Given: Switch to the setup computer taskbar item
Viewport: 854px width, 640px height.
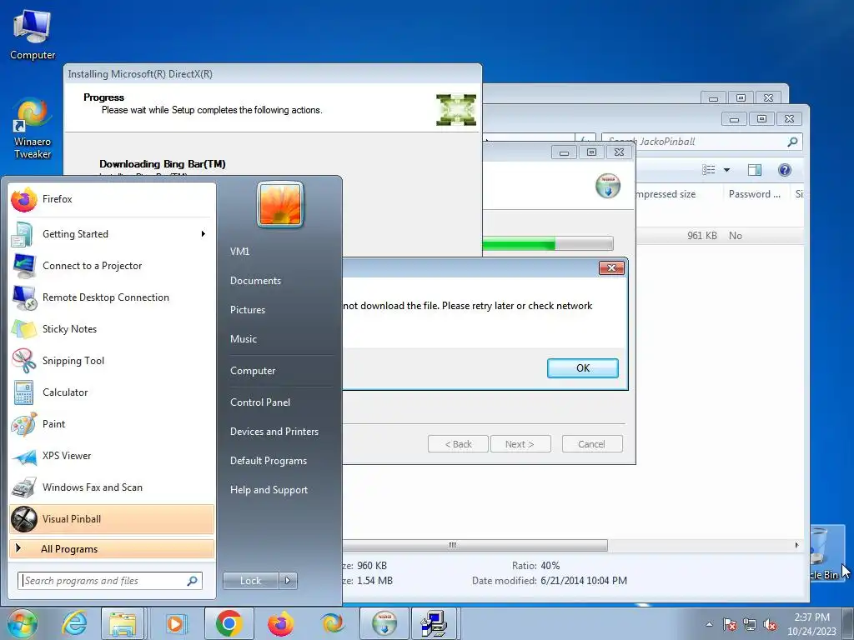Looking at the screenshot, I should coord(434,623).
